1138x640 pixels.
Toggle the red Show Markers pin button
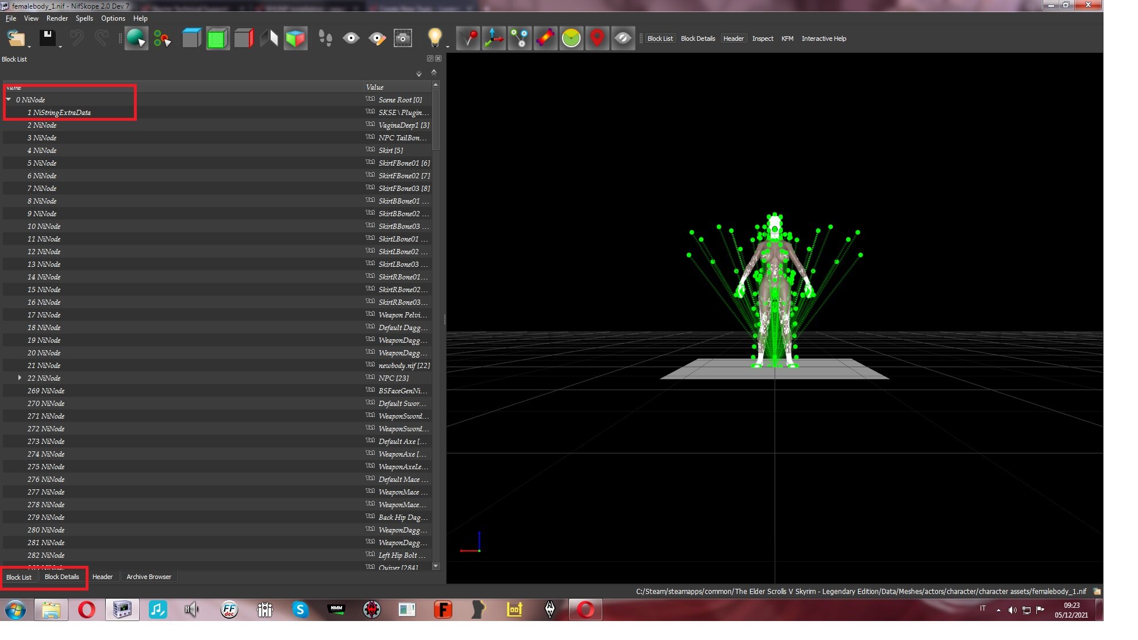pos(597,39)
